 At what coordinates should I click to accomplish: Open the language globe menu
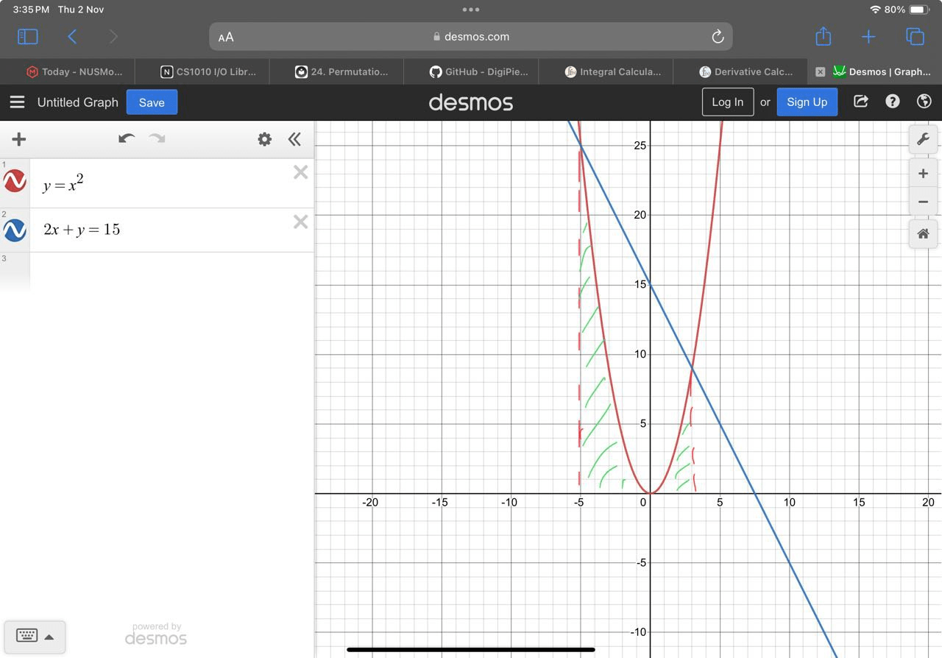pos(924,102)
